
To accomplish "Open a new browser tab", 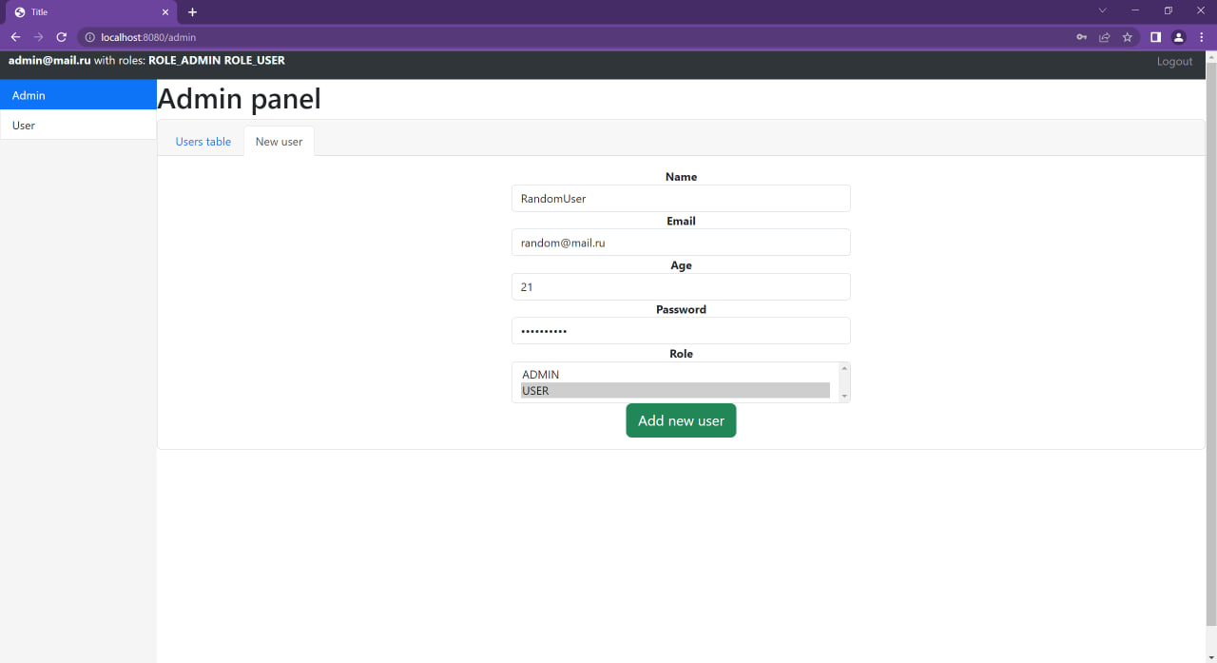I will click(x=192, y=12).
